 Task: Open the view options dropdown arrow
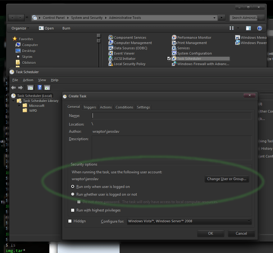coord(238,28)
